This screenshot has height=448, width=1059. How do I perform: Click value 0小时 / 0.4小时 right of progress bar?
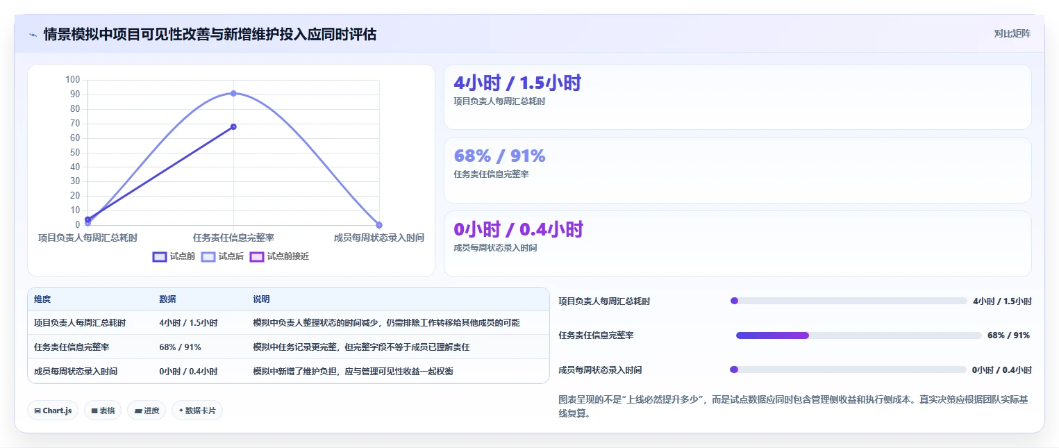pyautogui.click(x=1002, y=370)
